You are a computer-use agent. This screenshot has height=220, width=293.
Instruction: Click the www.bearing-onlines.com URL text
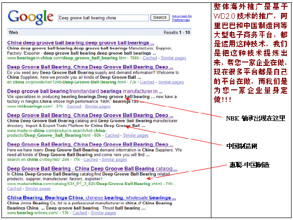(33, 213)
